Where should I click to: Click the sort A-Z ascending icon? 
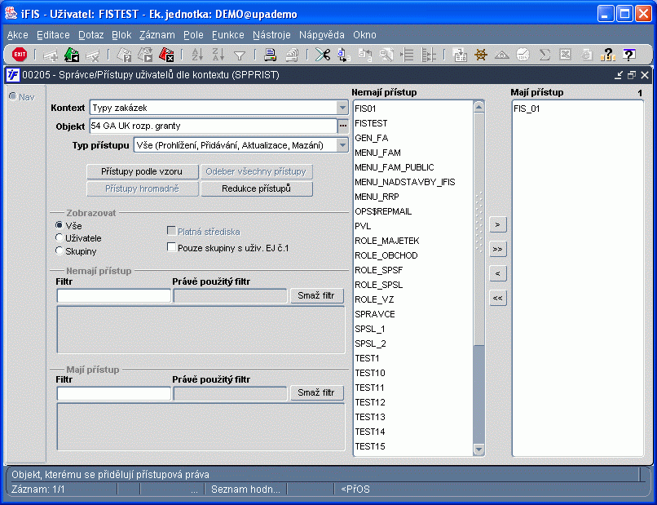pos(197,55)
